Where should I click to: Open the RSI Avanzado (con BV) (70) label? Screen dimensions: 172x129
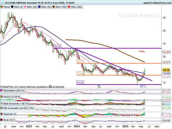(x=18, y=108)
